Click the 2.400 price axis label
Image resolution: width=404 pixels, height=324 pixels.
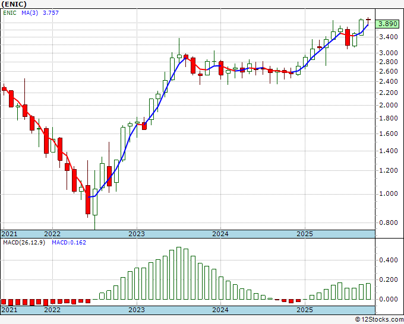[389, 81]
